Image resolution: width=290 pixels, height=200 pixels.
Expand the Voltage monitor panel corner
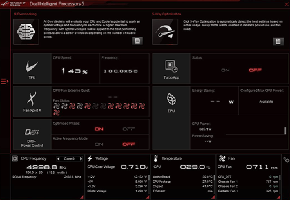(147, 197)
